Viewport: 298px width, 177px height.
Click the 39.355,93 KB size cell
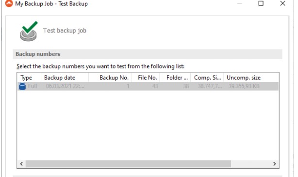pyautogui.click(x=244, y=86)
